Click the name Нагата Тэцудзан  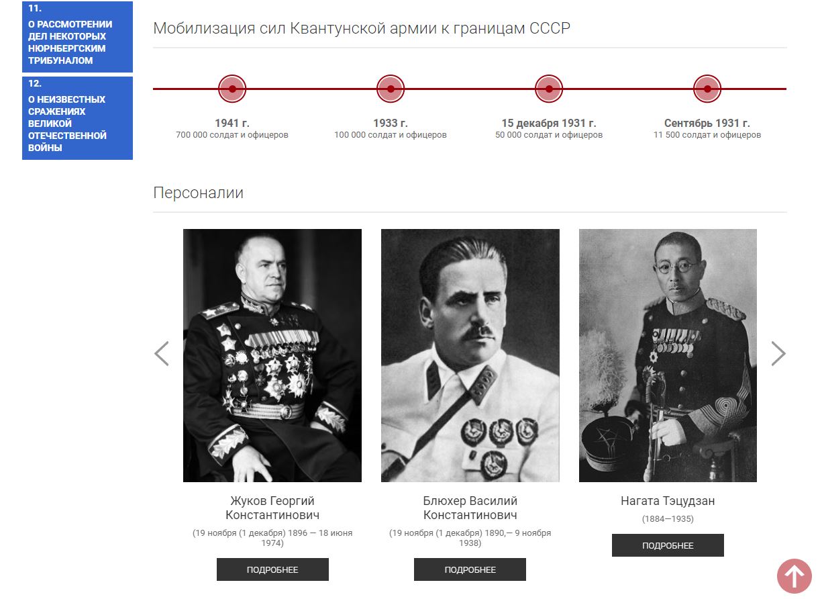click(x=668, y=501)
